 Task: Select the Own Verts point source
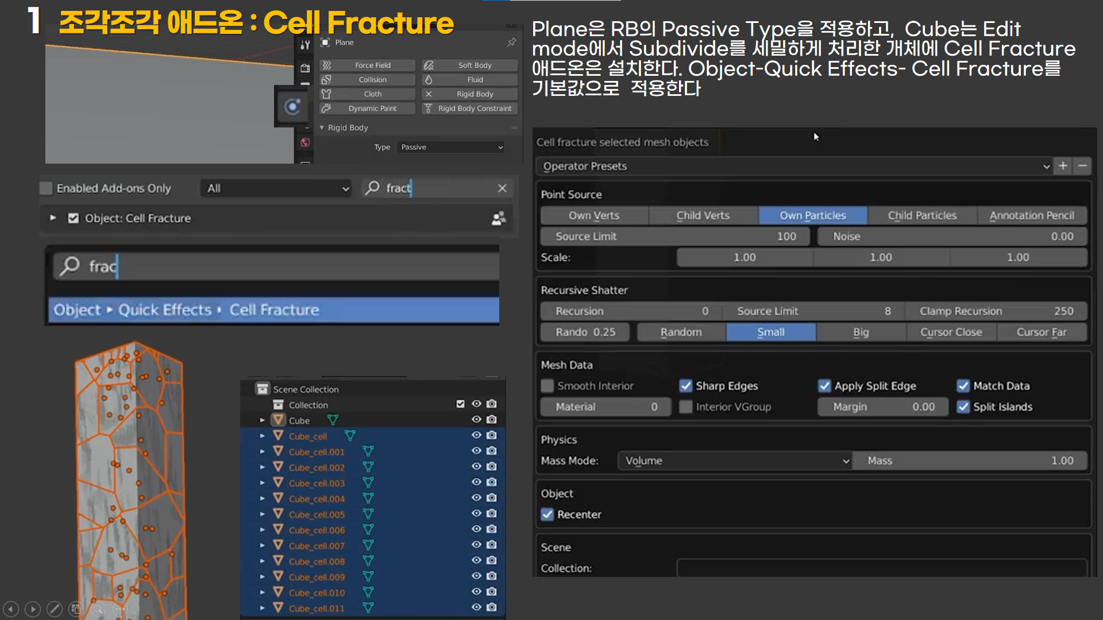pos(594,215)
